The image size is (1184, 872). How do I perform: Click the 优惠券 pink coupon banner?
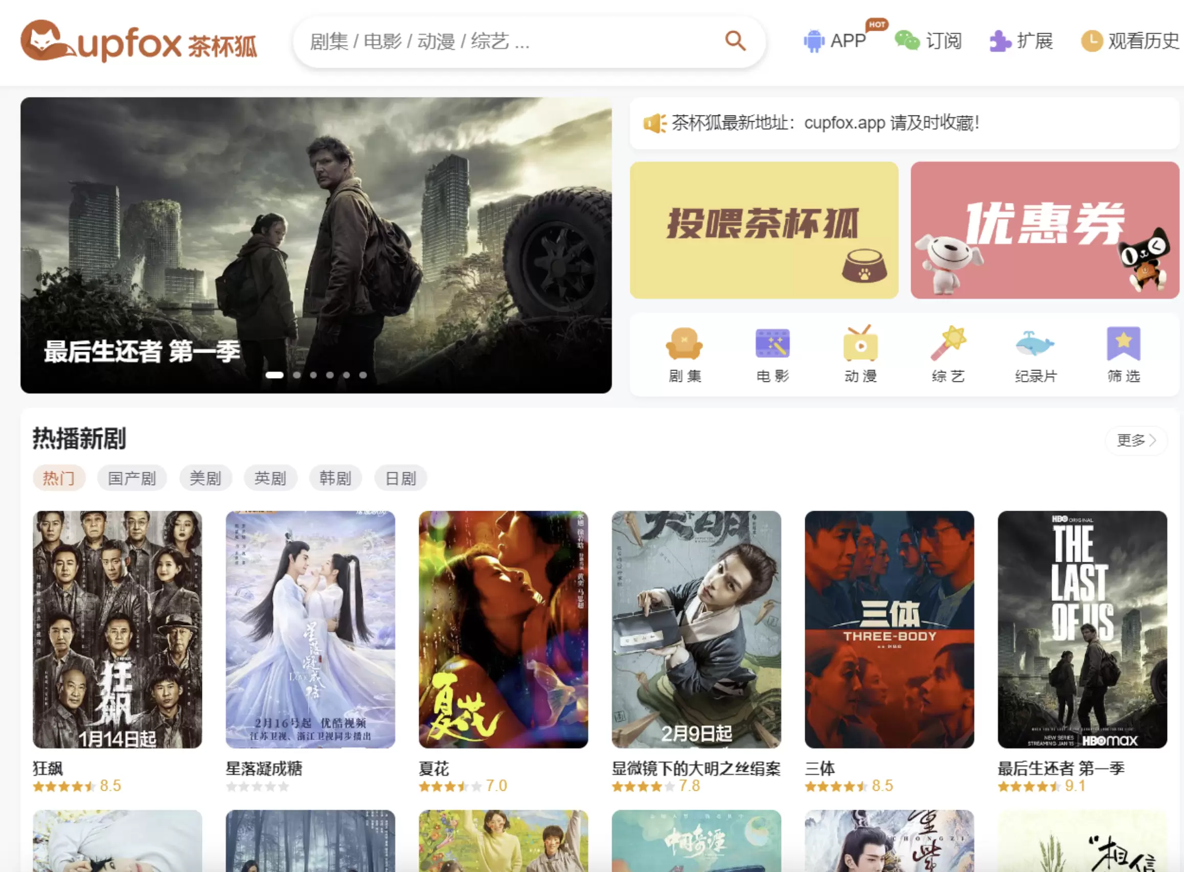(1044, 230)
